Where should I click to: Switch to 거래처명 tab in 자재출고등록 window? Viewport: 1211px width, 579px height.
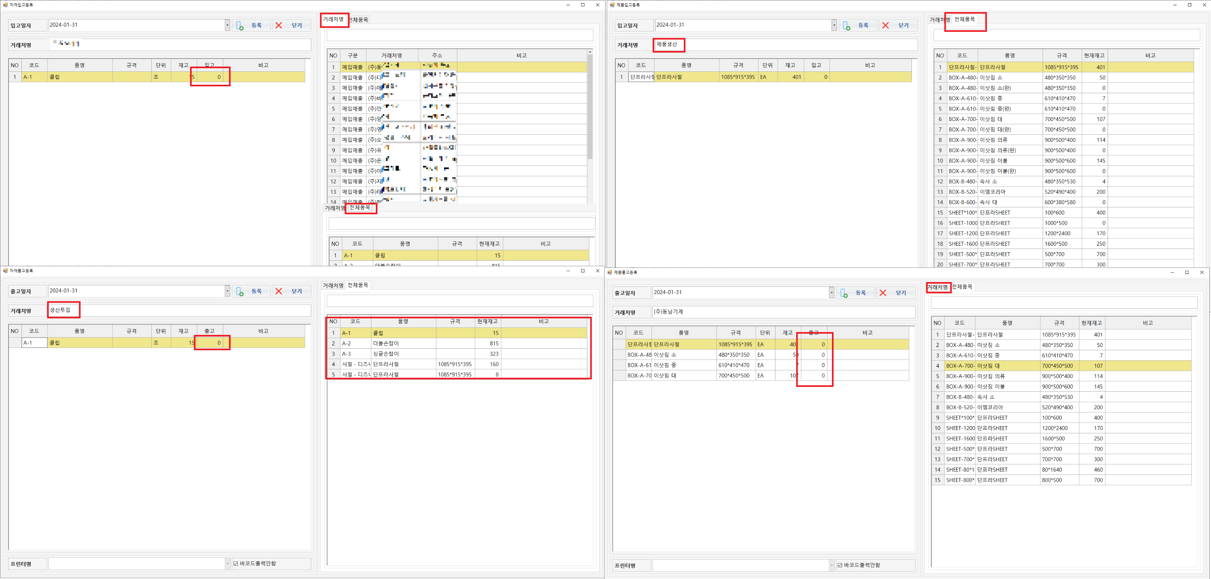[333, 285]
